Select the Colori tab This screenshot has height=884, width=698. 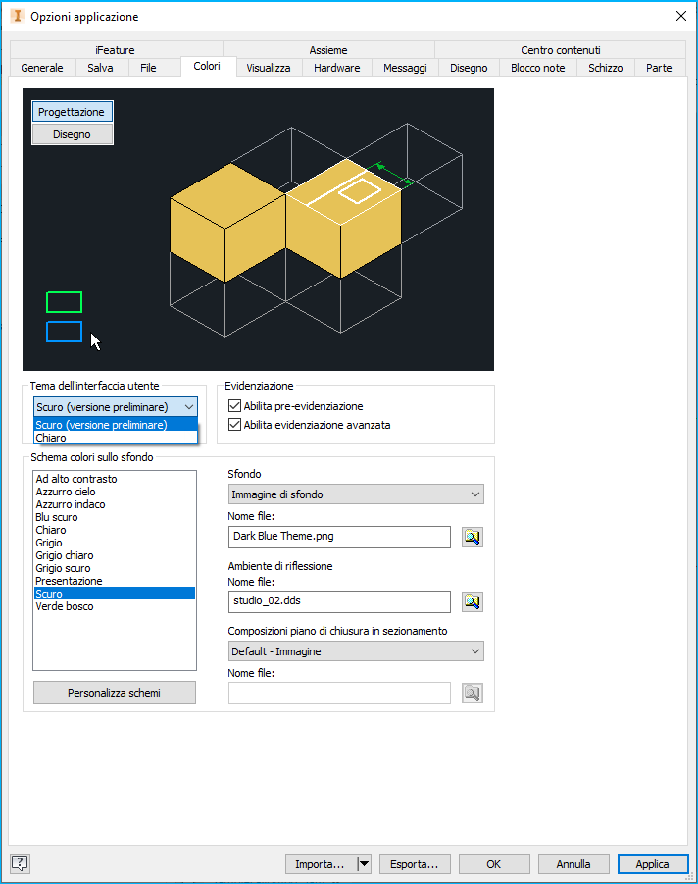tap(207, 66)
